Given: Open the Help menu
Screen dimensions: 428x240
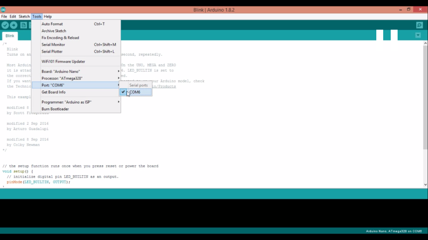Looking at the screenshot, I should click(48, 16).
